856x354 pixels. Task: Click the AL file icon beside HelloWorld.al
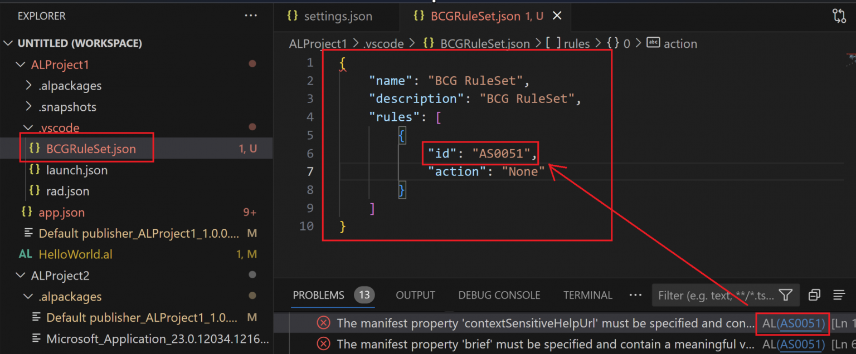tap(25, 254)
